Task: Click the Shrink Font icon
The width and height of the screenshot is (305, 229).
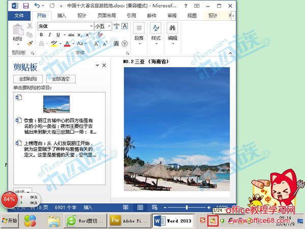Action: (105, 44)
